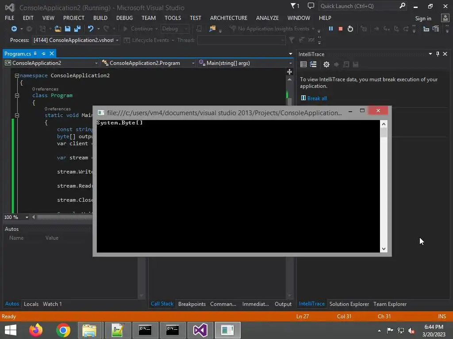
Task: Click the code editor vertical scrollbar thumb
Action: [289, 101]
